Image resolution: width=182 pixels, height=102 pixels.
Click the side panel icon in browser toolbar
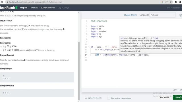[x=180, y=2]
